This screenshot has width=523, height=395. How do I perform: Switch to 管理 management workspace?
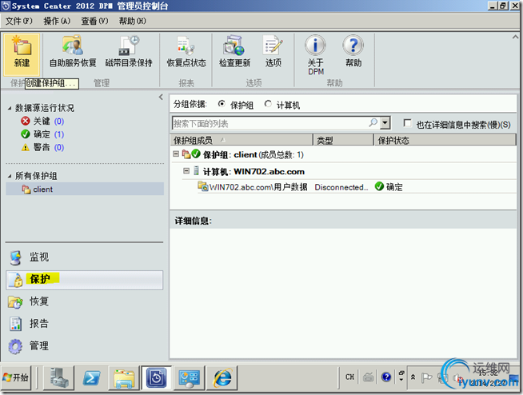[x=85, y=346]
